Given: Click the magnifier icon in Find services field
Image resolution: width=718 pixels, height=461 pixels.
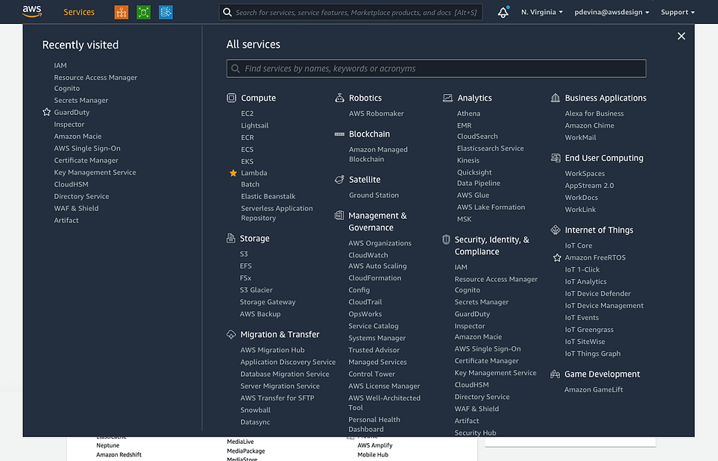Looking at the screenshot, I should pos(236,69).
